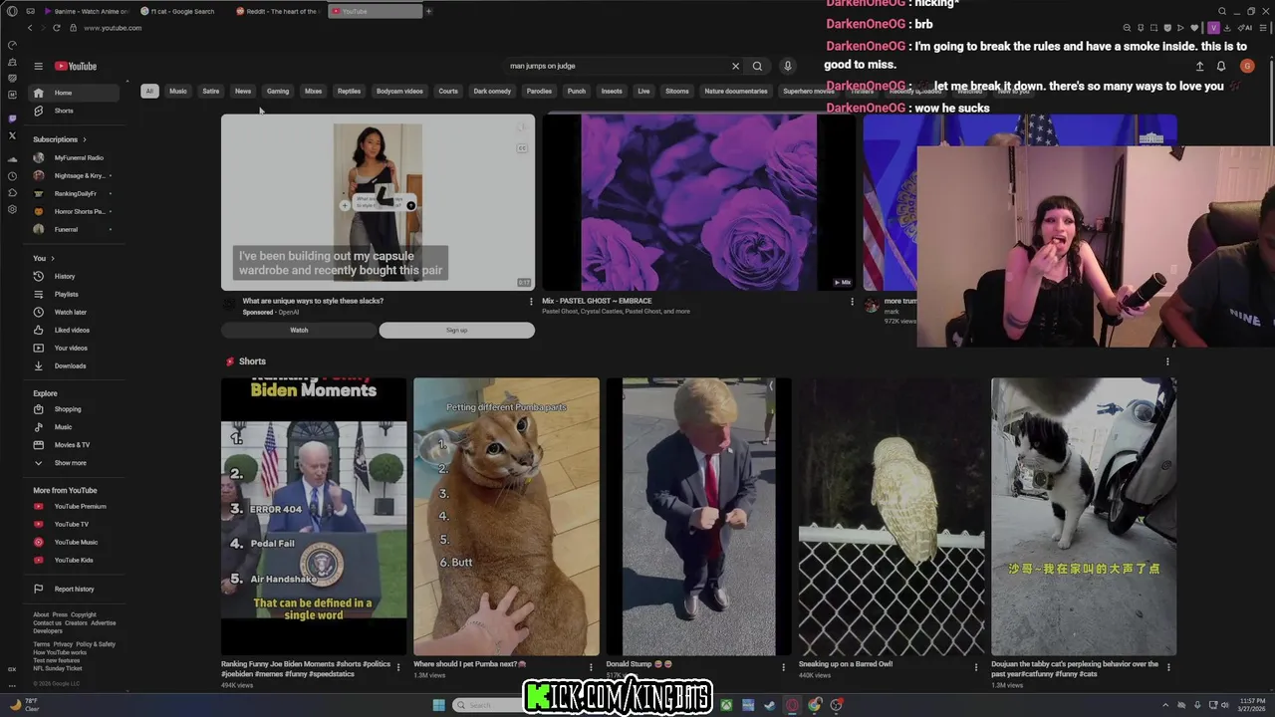1275x717 pixels.
Task: Click the YouTube create upload icon
Action: [1199, 66]
